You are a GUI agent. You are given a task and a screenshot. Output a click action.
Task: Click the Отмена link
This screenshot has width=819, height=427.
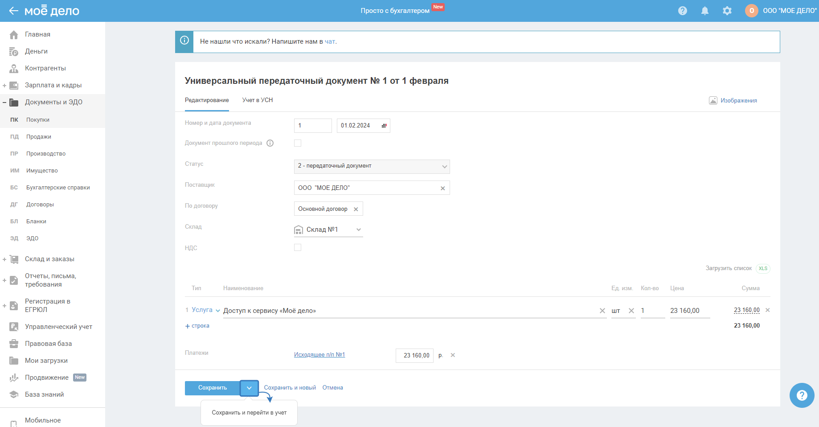pos(333,388)
